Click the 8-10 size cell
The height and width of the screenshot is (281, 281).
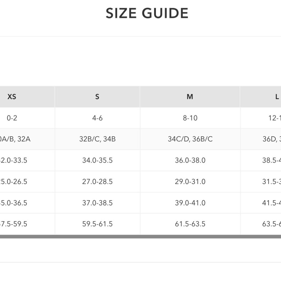(x=190, y=118)
